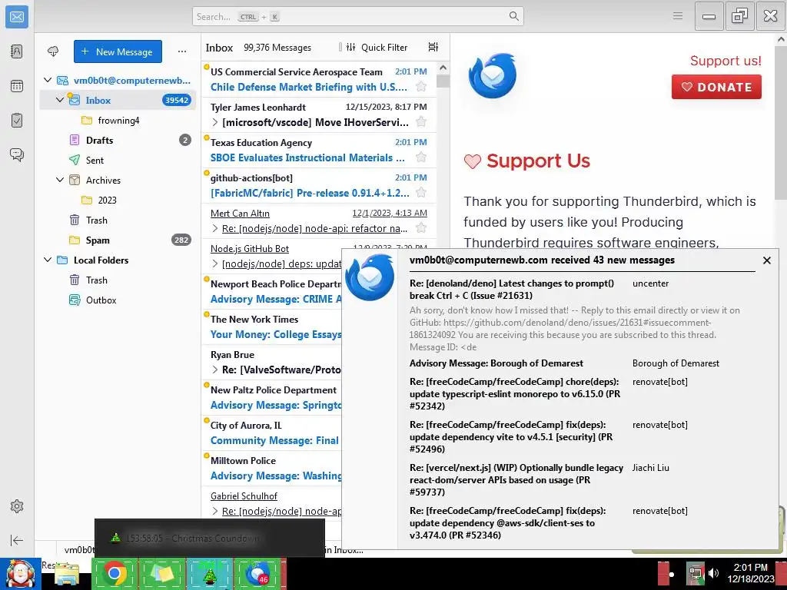This screenshot has width=787, height=590.
Task: Click the Santa start button on taskbar
Action: [x=20, y=574]
